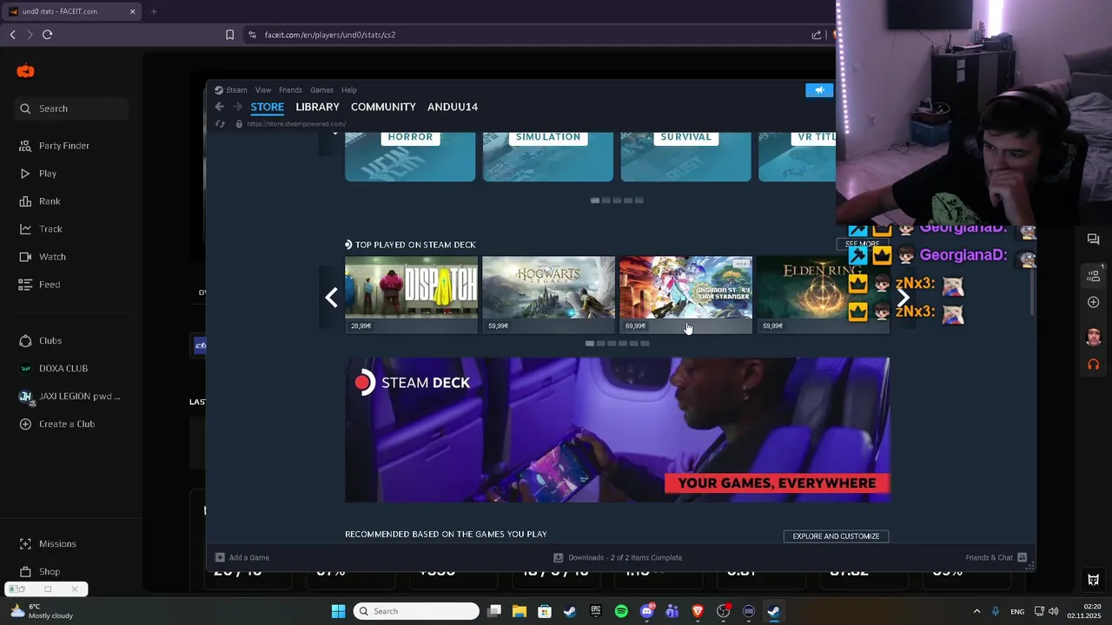Image resolution: width=1112 pixels, height=625 pixels.
Task: Focus the FACEIT sidebar Search field
Action: pyautogui.click(x=71, y=109)
